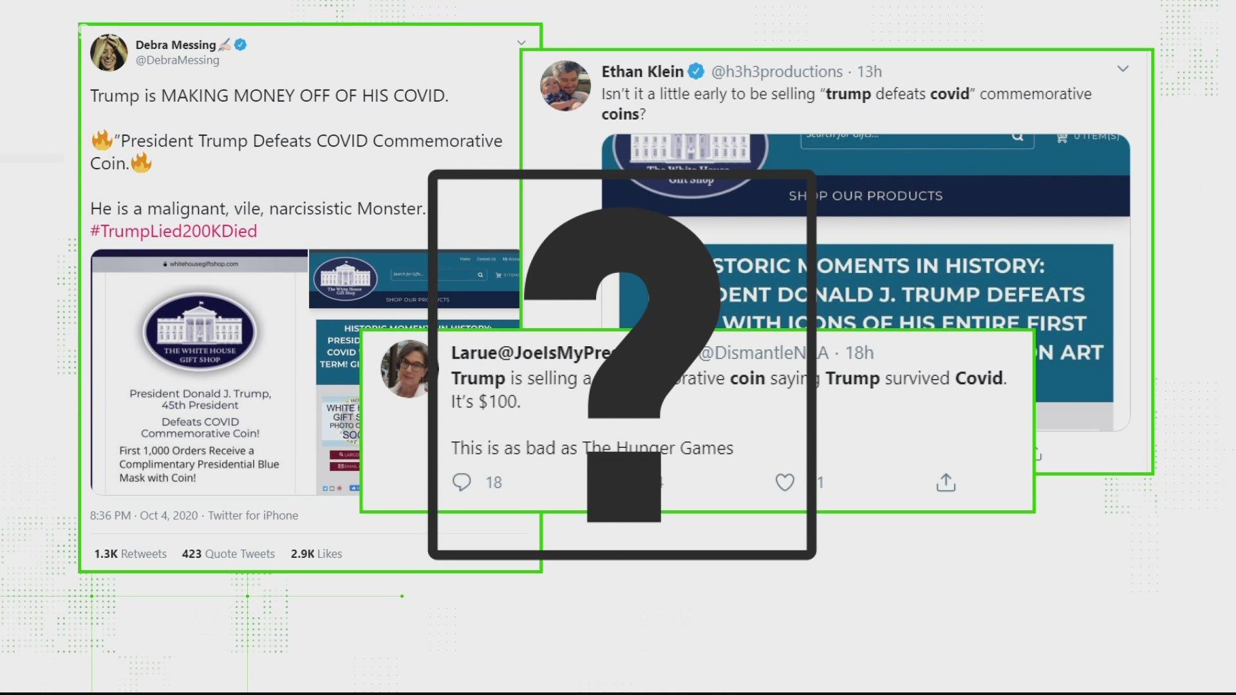Click the @DebraMessing handle
1236x695 pixels.
coord(177,60)
